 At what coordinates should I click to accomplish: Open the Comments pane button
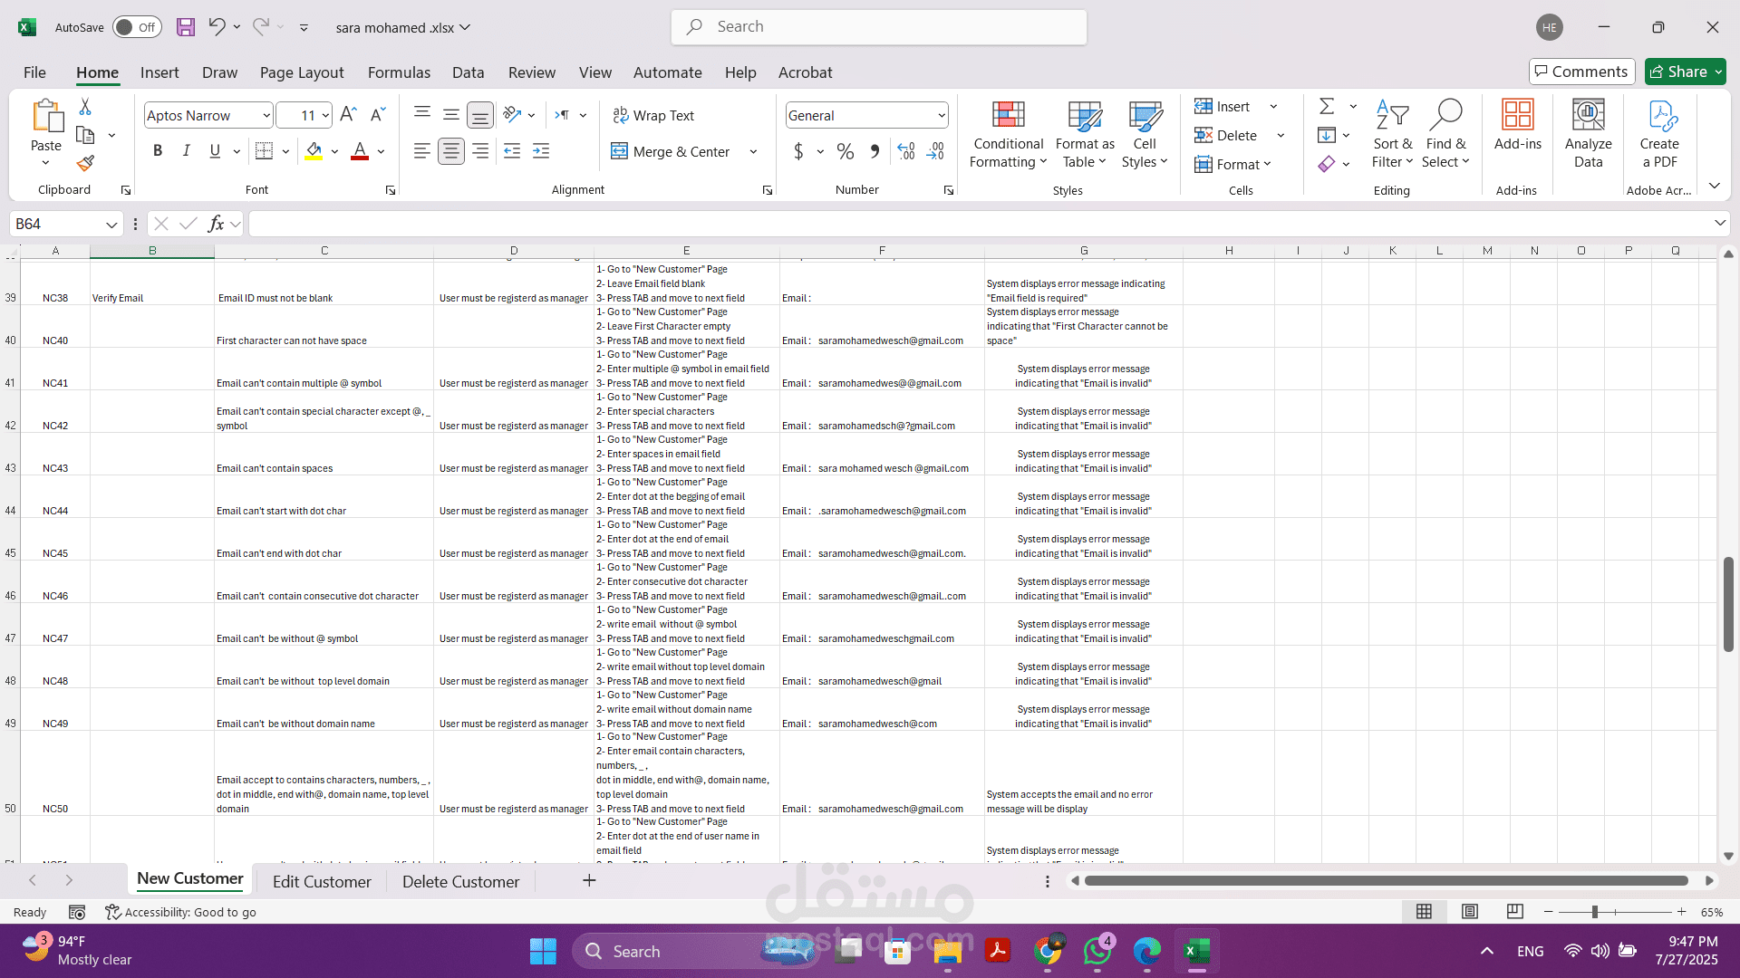pos(1581,72)
